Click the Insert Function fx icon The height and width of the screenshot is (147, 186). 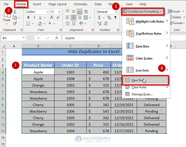pos(57,38)
